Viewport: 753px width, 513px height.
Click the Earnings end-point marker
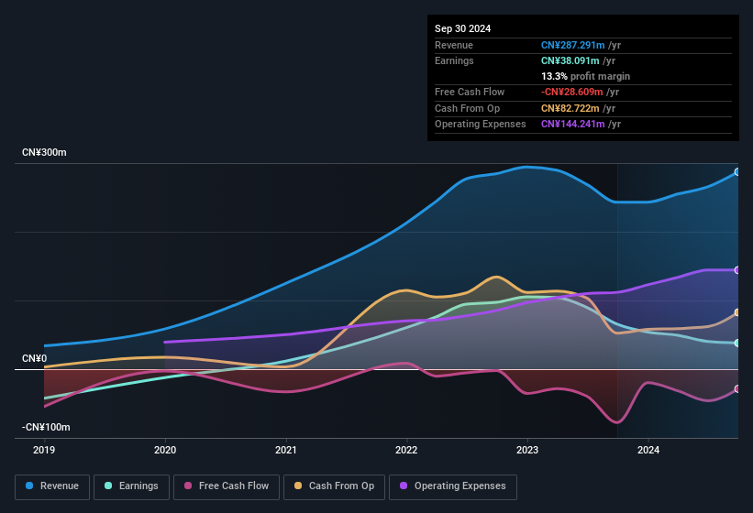[x=737, y=344]
